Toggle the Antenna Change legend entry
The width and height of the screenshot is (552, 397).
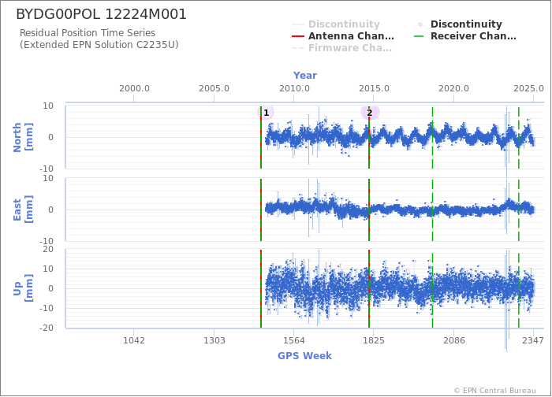343,36
